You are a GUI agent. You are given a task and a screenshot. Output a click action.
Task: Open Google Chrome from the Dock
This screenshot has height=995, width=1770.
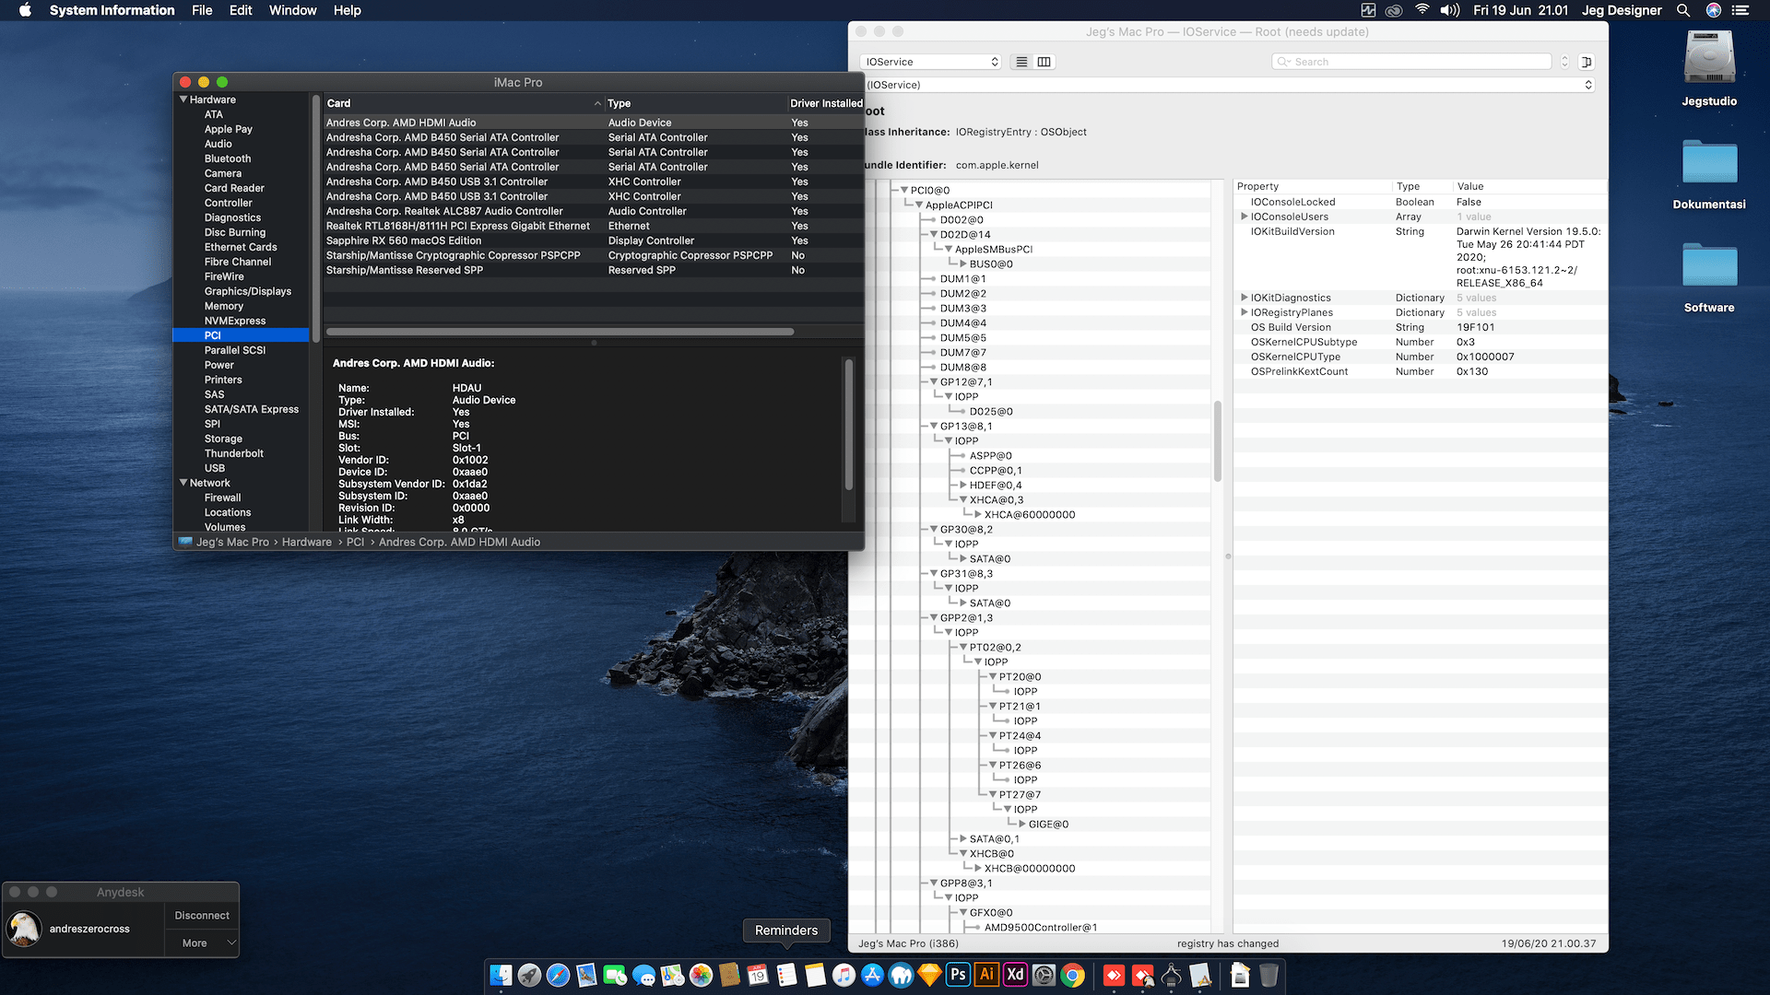[x=1072, y=975]
